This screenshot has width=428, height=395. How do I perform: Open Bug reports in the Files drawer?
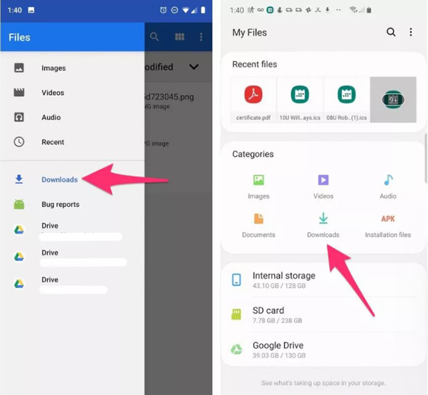[73, 204]
